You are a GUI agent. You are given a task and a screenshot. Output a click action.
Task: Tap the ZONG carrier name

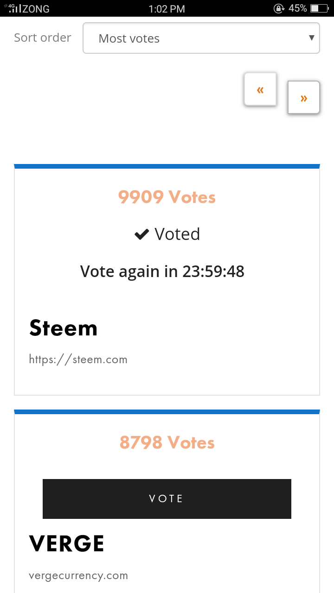click(36, 9)
